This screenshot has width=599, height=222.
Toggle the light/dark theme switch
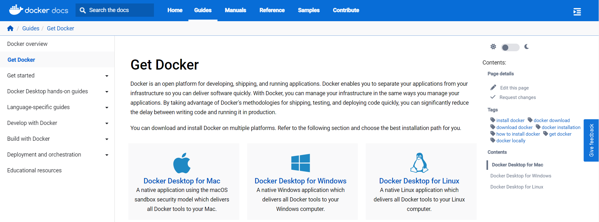510,47
